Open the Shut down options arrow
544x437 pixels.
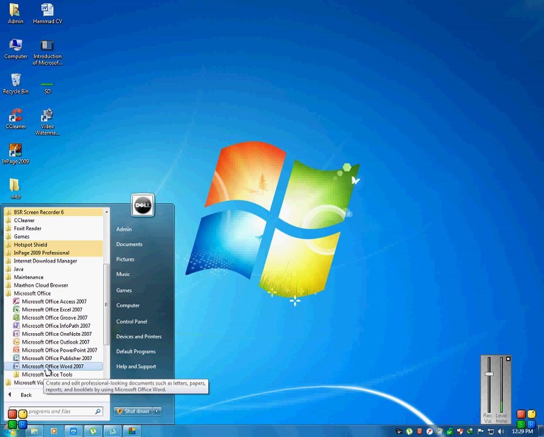pos(157,412)
